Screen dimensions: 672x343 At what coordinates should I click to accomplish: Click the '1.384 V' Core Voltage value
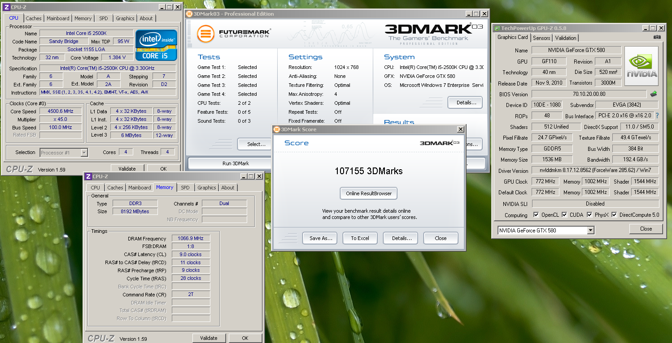[117, 57]
